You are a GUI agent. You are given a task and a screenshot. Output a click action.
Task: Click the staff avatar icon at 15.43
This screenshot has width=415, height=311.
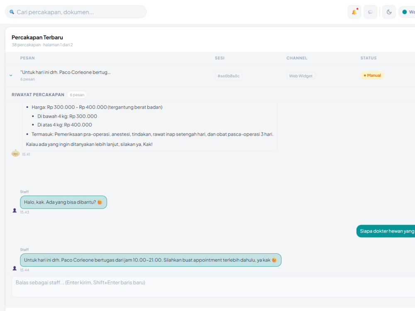tap(15, 211)
